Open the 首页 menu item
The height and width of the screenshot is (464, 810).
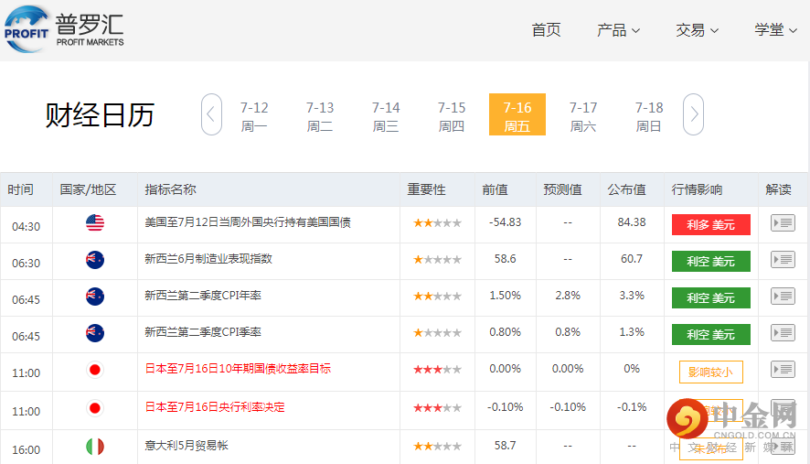pyautogui.click(x=546, y=30)
